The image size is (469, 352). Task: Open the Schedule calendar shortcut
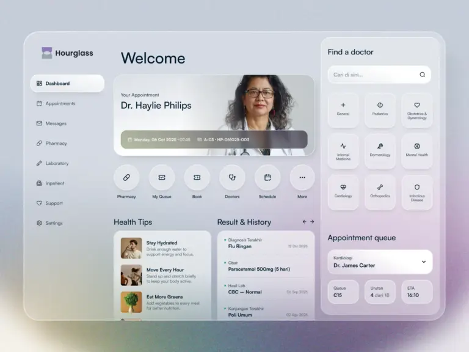point(267,177)
